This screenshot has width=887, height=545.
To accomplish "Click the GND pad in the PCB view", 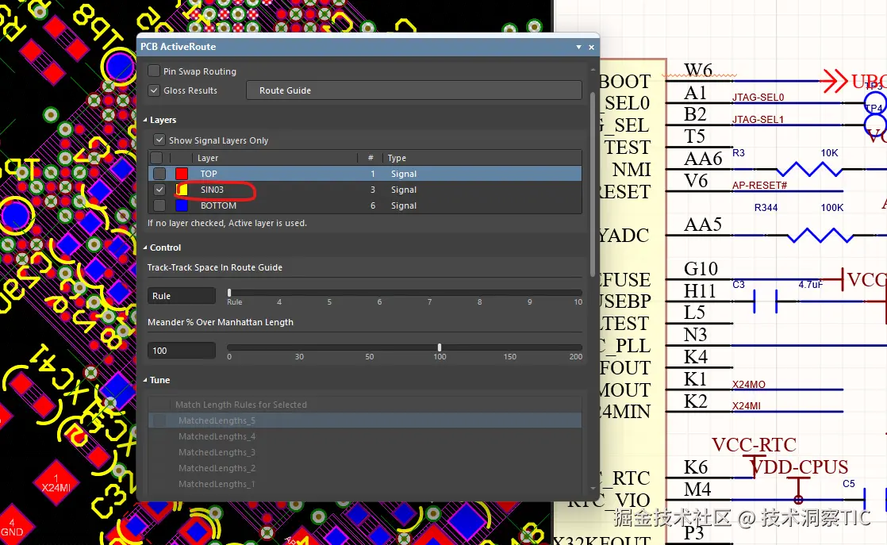I will point(11,528).
